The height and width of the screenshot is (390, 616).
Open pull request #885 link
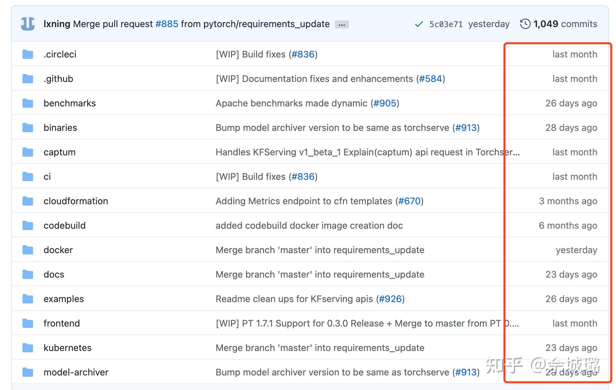167,23
